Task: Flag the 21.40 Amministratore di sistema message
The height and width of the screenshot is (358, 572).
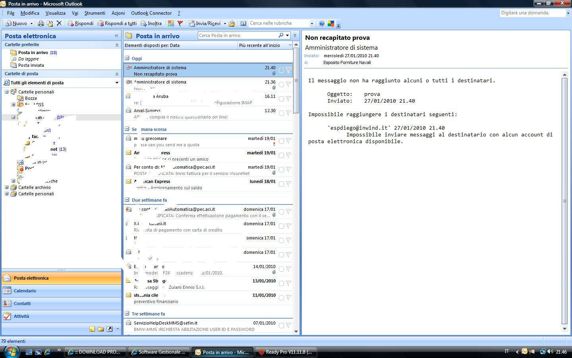Action: pos(289,70)
